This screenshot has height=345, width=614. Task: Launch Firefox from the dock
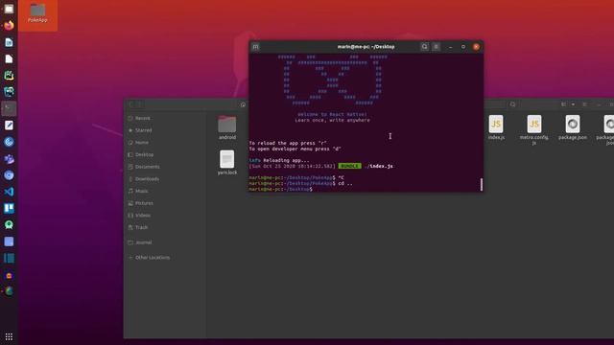[9, 26]
